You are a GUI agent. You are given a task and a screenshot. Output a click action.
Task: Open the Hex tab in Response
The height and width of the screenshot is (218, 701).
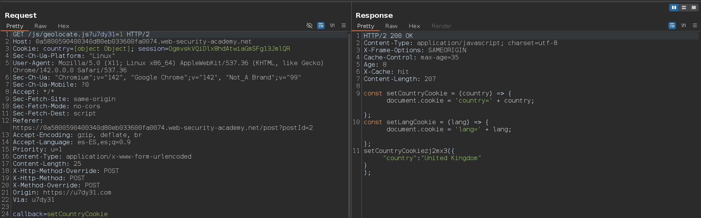[414, 26]
